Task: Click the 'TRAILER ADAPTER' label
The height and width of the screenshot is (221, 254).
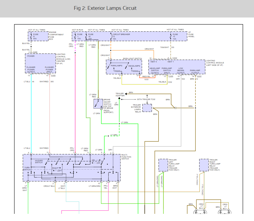Action: point(120,95)
